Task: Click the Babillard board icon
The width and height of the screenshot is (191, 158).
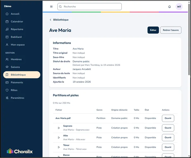Action: click(7, 37)
